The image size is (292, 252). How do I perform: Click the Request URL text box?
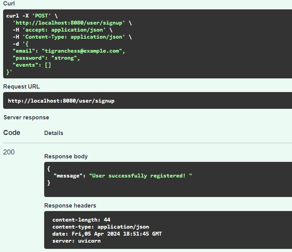[147, 101]
